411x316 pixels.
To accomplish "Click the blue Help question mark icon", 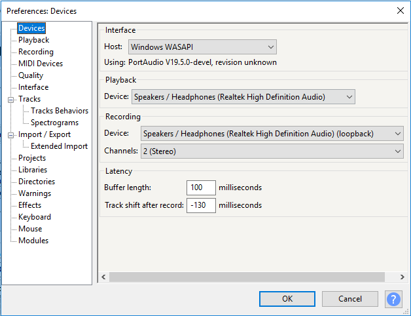I will point(393,299).
